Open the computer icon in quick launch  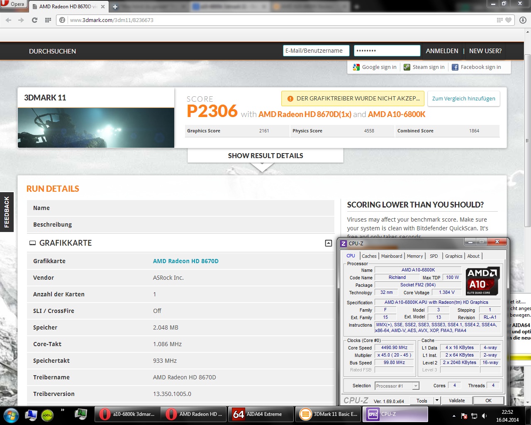click(31, 415)
